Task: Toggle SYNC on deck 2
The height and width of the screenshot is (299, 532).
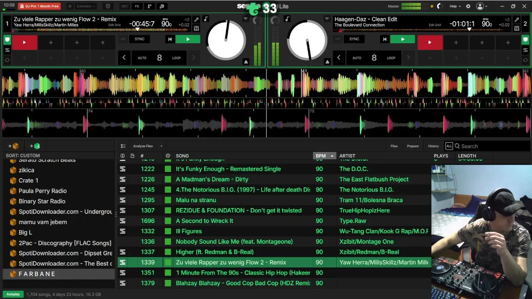Action: click(x=354, y=39)
